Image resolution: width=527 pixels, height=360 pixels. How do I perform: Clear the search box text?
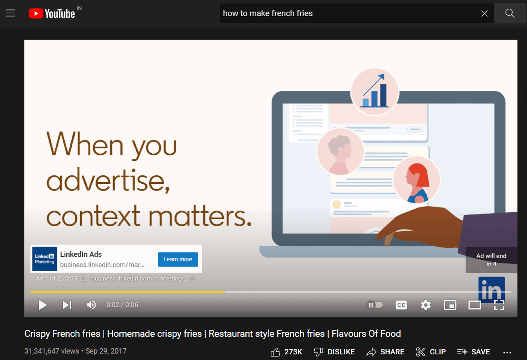484,14
